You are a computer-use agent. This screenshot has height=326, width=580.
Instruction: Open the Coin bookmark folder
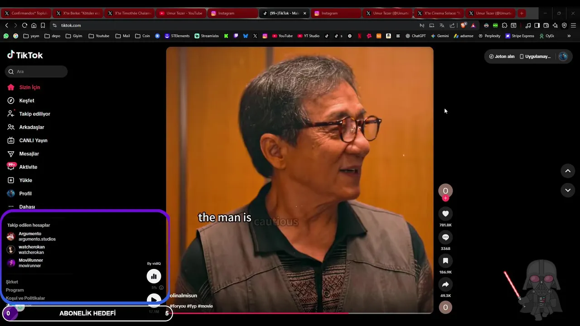click(x=142, y=36)
